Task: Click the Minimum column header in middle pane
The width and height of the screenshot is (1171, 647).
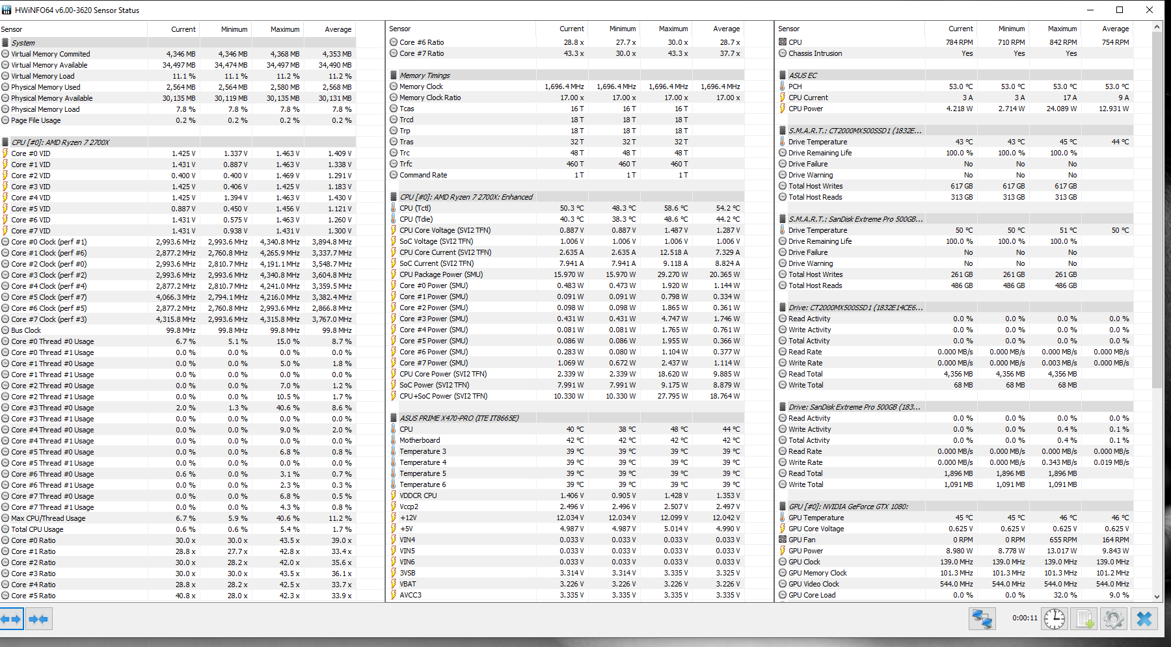Action: click(613, 29)
